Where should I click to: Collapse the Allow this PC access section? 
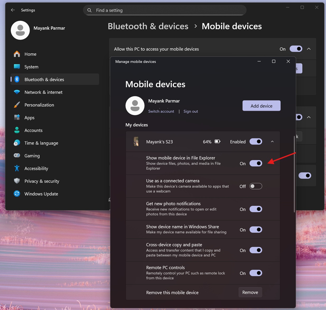pos(309,49)
